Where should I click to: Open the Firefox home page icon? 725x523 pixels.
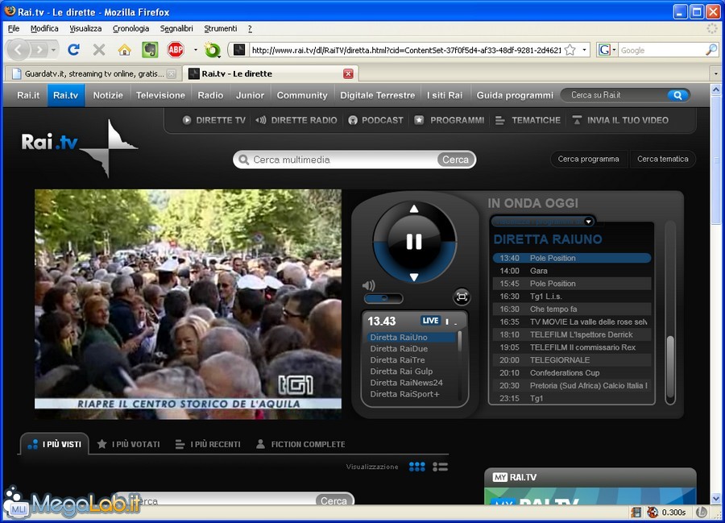tap(124, 49)
